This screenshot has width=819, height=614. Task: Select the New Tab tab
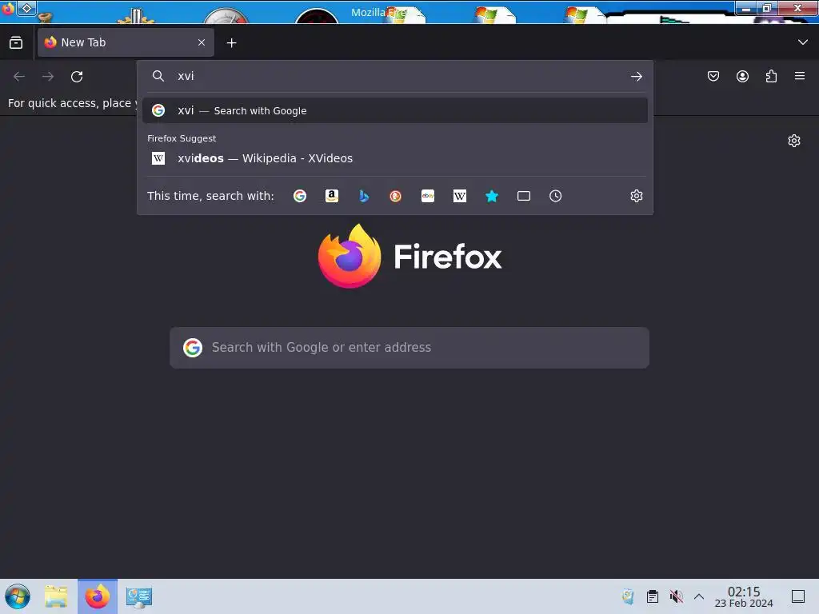point(126,42)
